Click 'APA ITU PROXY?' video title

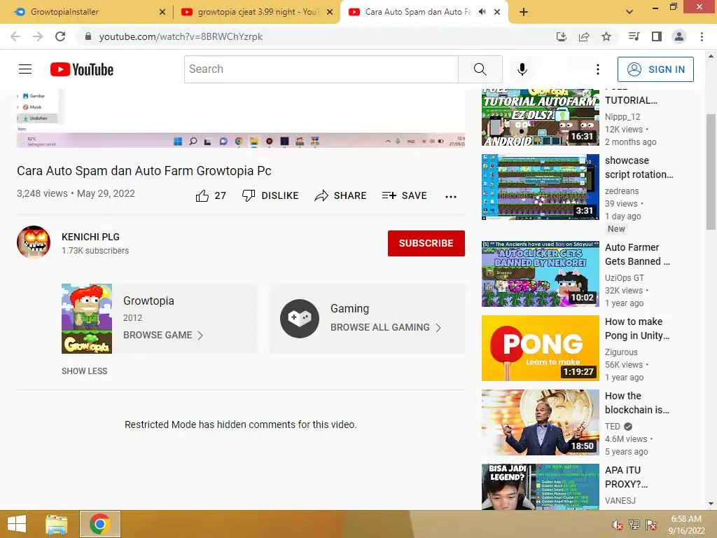point(626,477)
